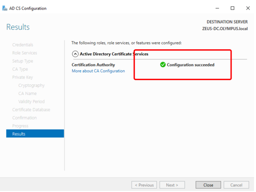Click the Configuration succeeded status text
Viewport: 256px width, 192px height.
(x=191, y=65)
